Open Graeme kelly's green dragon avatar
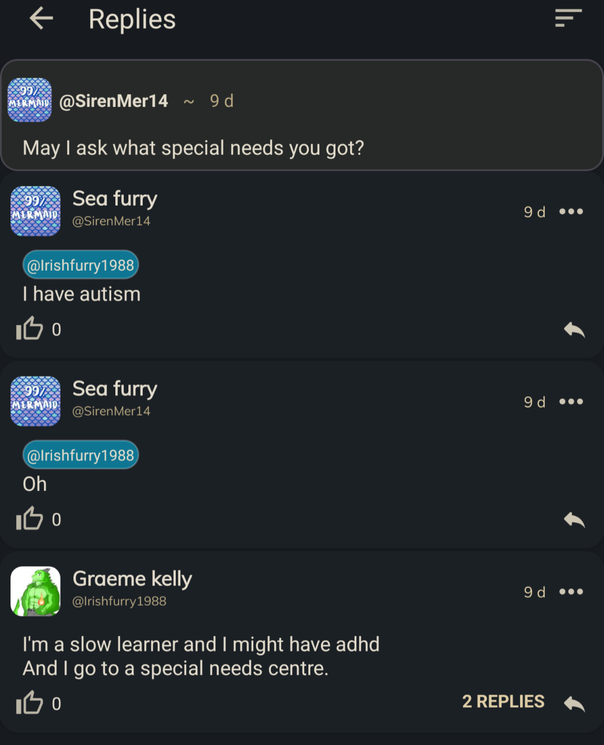Screen dimensions: 604x745 36,591
